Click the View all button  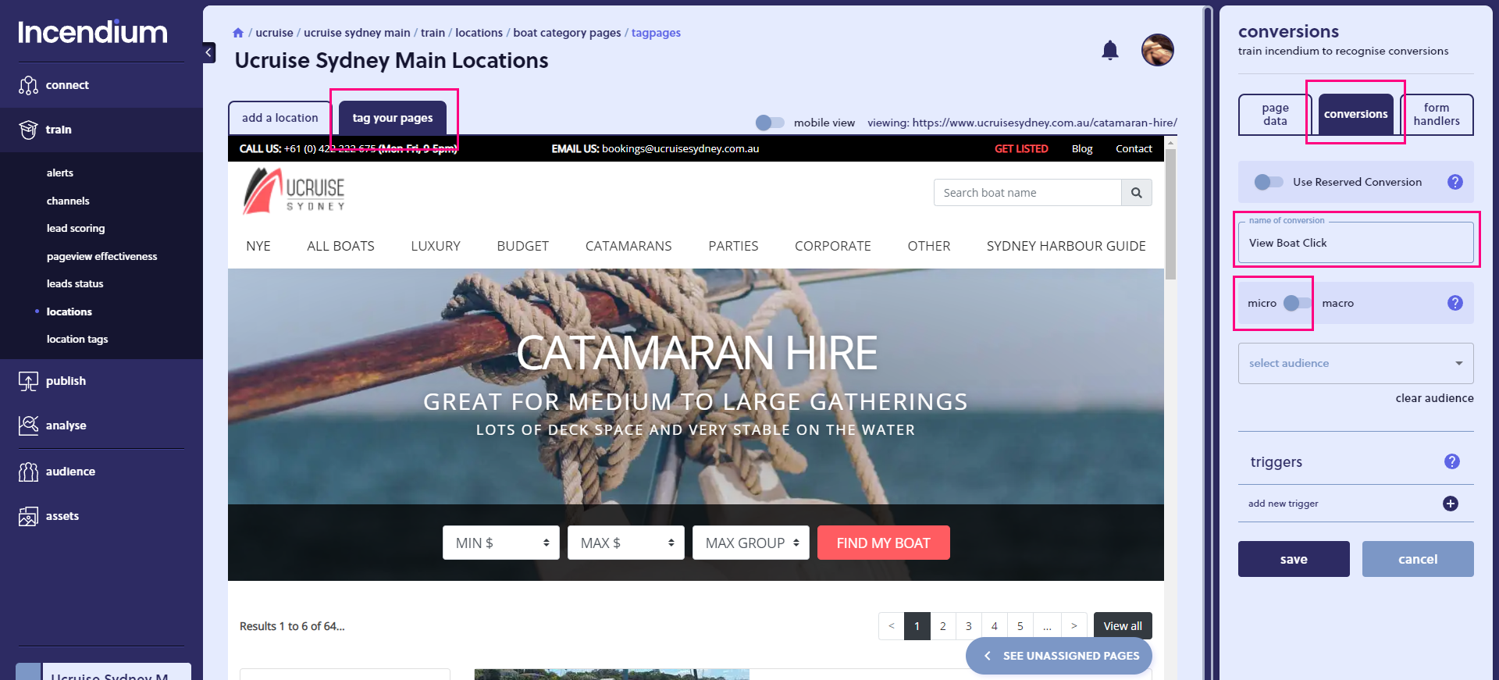pos(1123,626)
